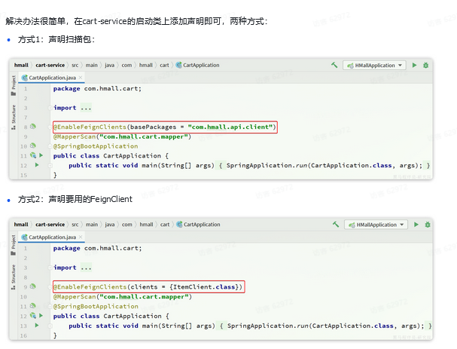
Task: Click java breadcrumb in lower IDE
Action: [x=110, y=225]
